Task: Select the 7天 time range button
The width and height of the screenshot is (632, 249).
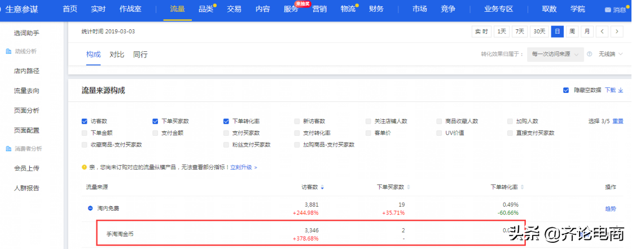Action: click(x=520, y=32)
